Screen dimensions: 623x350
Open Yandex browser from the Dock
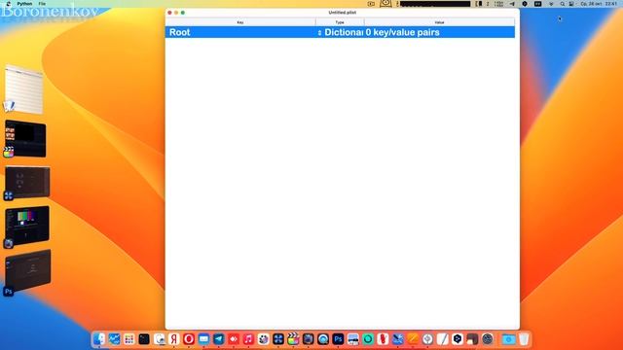tap(173, 339)
